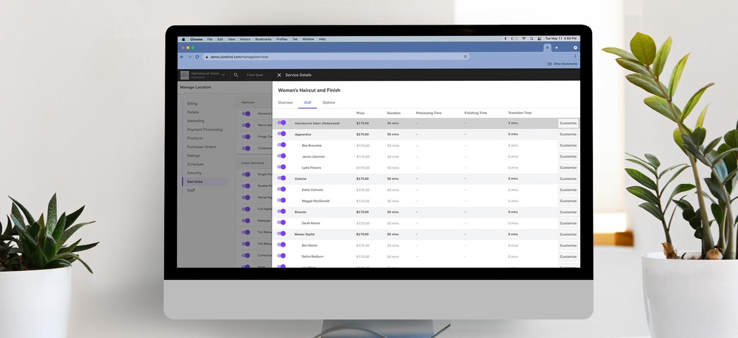Close the Service Details panel
This screenshot has height=338, width=738.
click(x=279, y=75)
